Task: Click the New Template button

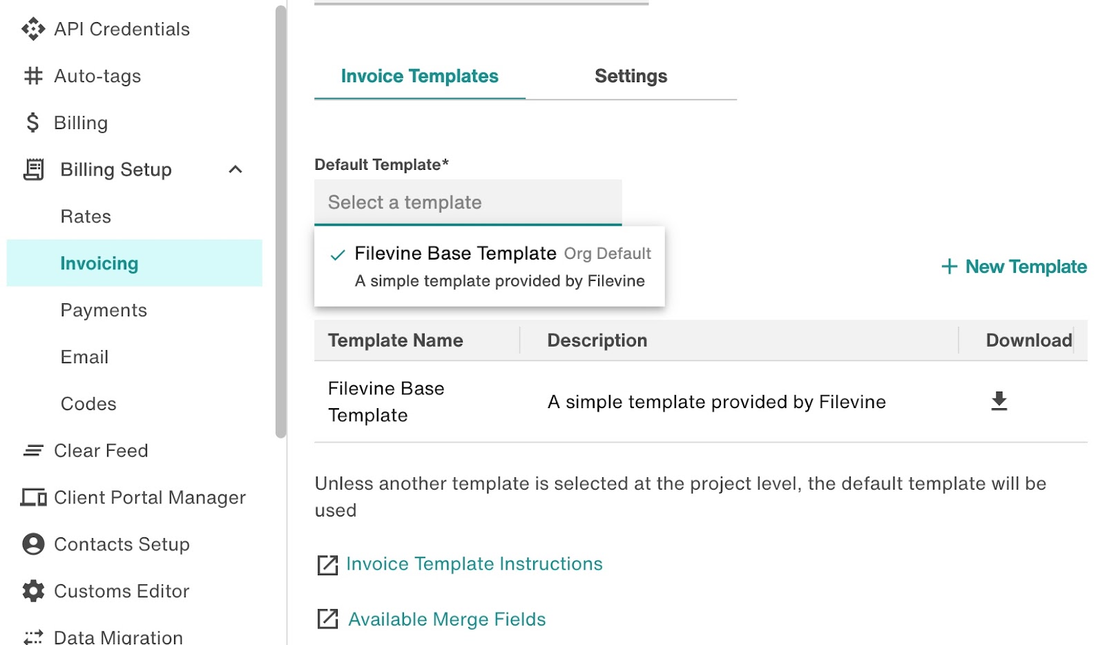Action: (x=1014, y=267)
